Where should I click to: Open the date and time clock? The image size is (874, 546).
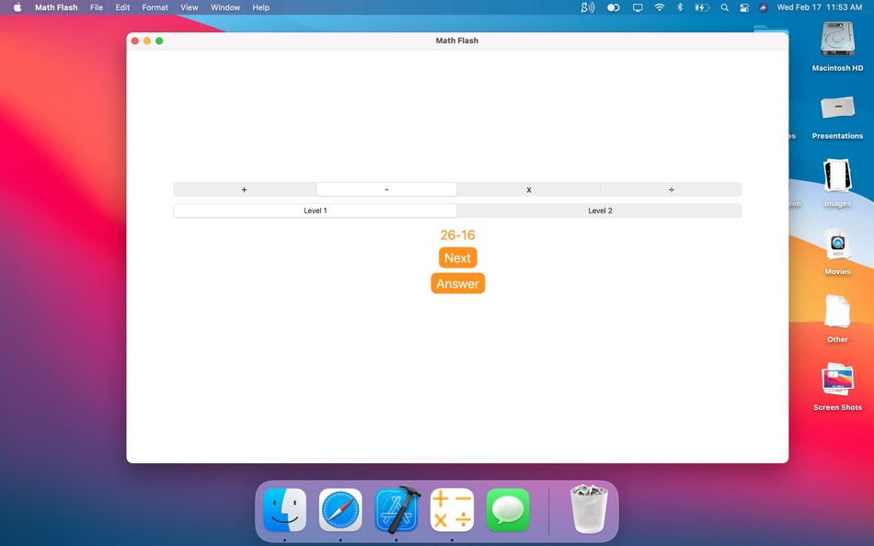click(820, 7)
